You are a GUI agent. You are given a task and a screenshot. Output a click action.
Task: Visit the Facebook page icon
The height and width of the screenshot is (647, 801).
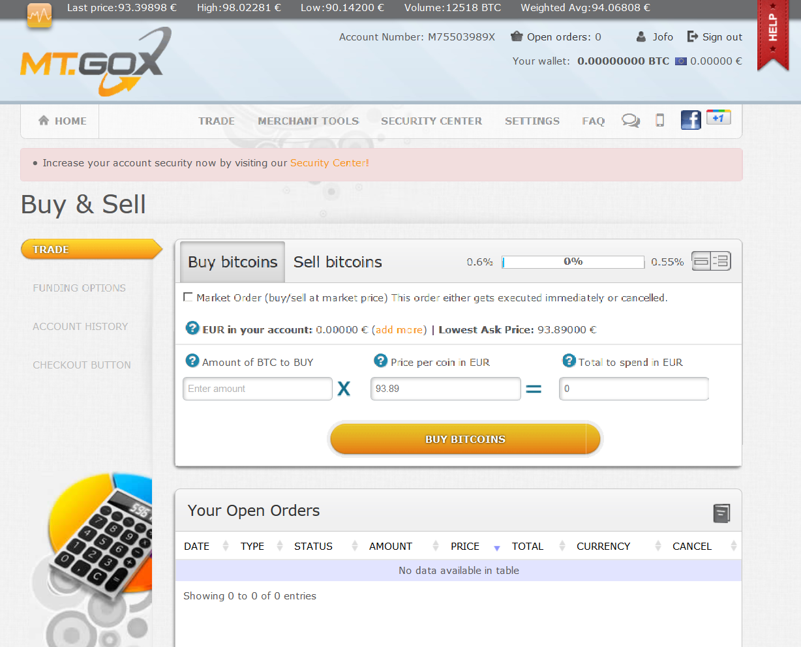coord(691,120)
